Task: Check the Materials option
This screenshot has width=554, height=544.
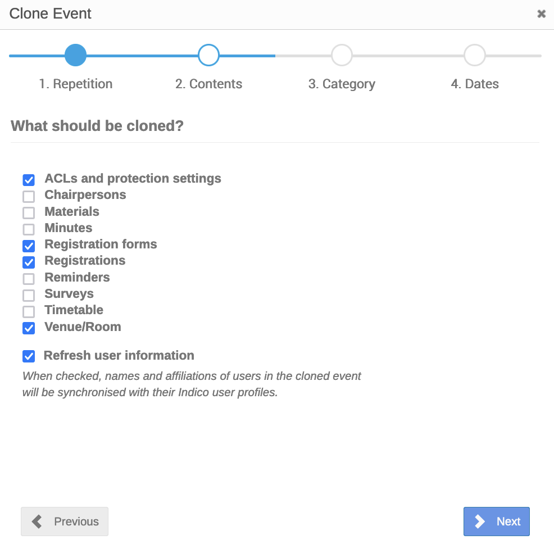Action: pyautogui.click(x=29, y=213)
